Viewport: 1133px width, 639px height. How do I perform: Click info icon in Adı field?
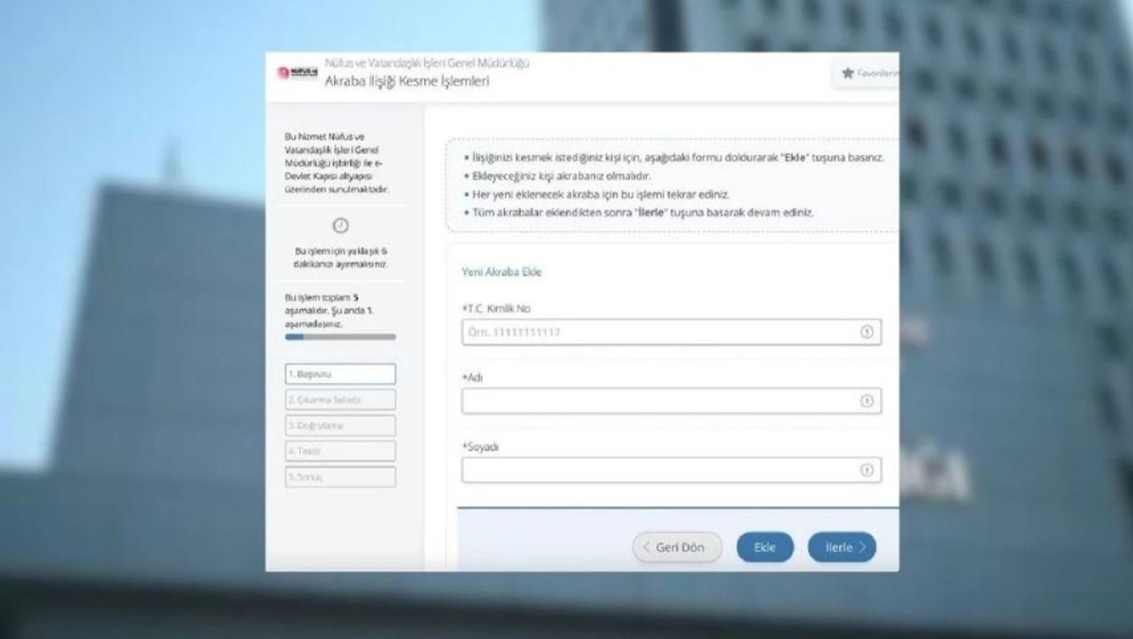[x=865, y=401]
